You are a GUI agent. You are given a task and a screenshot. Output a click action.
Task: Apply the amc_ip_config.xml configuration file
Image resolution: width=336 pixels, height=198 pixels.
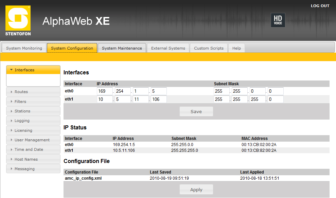pos(196,190)
